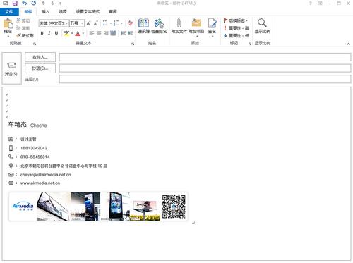This screenshot has width=353, height=263.
Task: Collapse the ribbon with the caret
Action: (x=349, y=44)
